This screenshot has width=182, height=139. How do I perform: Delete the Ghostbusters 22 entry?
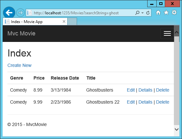click(x=162, y=102)
